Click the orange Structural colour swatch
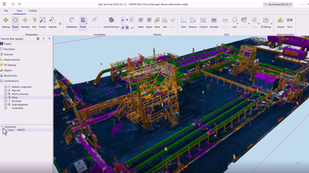The width and height of the screenshot is (309, 173). pyautogui.click(x=9, y=101)
